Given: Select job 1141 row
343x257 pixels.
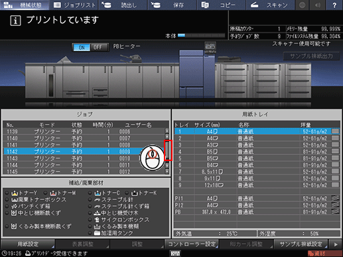Looking at the screenshot, I should click(x=84, y=145).
